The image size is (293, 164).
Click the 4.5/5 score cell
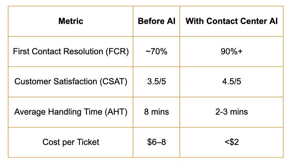coord(231,81)
